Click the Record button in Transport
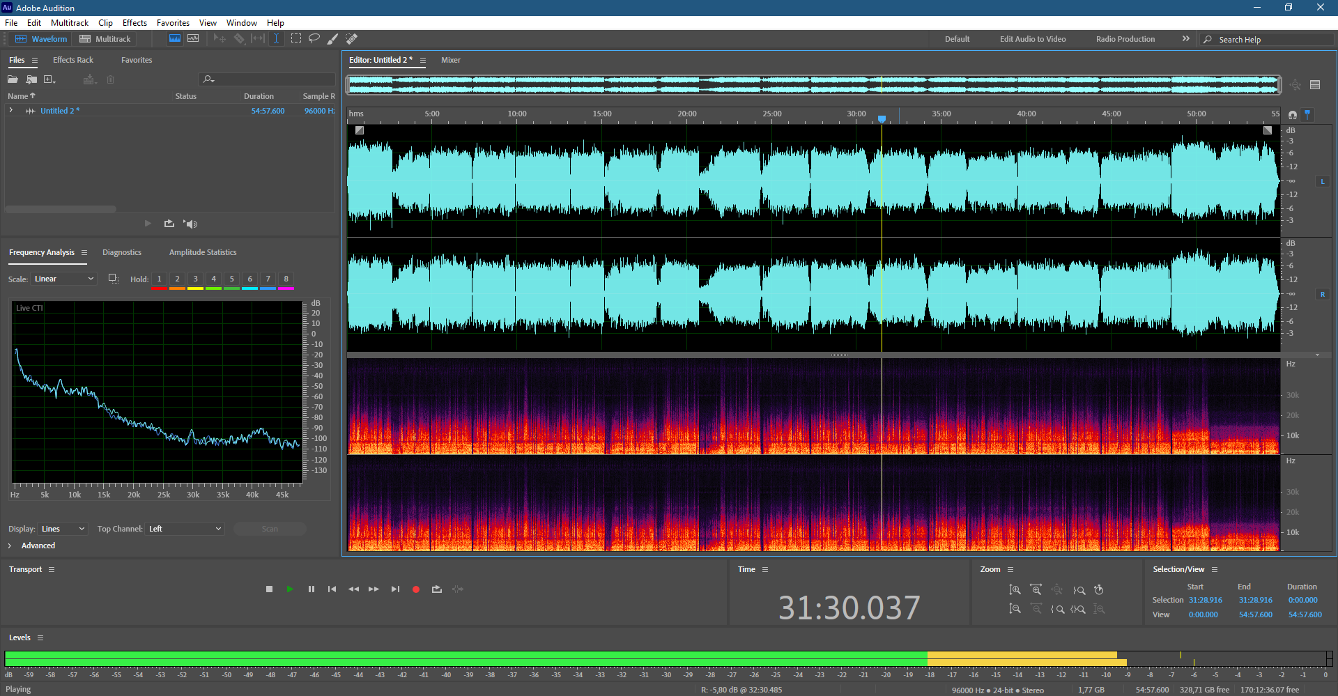Image resolution: width=1338 pixels, height=696 pixels. (416, 589)
